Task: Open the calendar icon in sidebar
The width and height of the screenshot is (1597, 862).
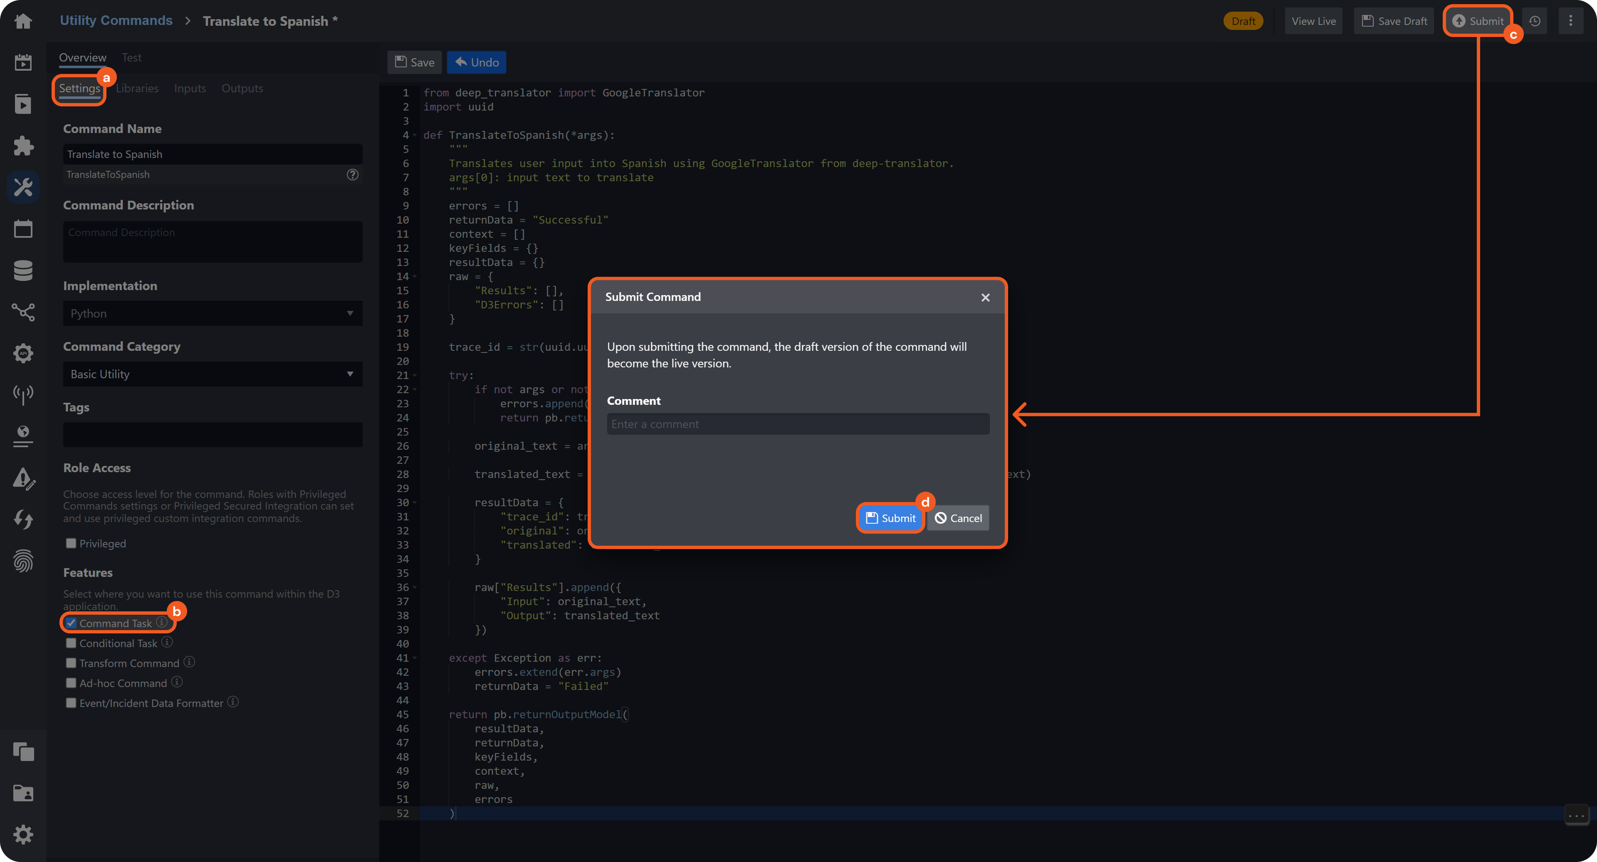Action: [x=23, y=229]
